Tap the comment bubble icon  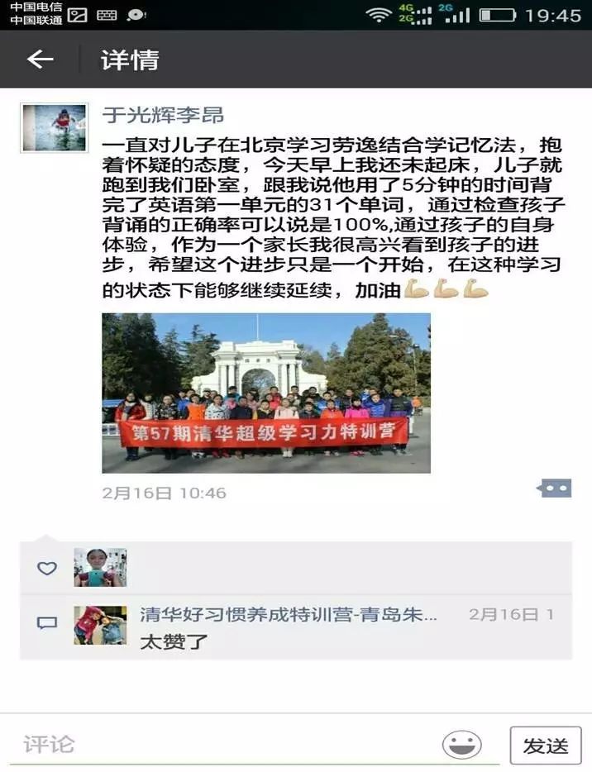pyautogui.click(x=47, y=623)
